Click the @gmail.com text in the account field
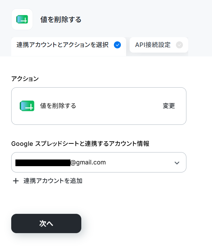The width and height of the screenshot is (212, 251). [x=88, y=162]
